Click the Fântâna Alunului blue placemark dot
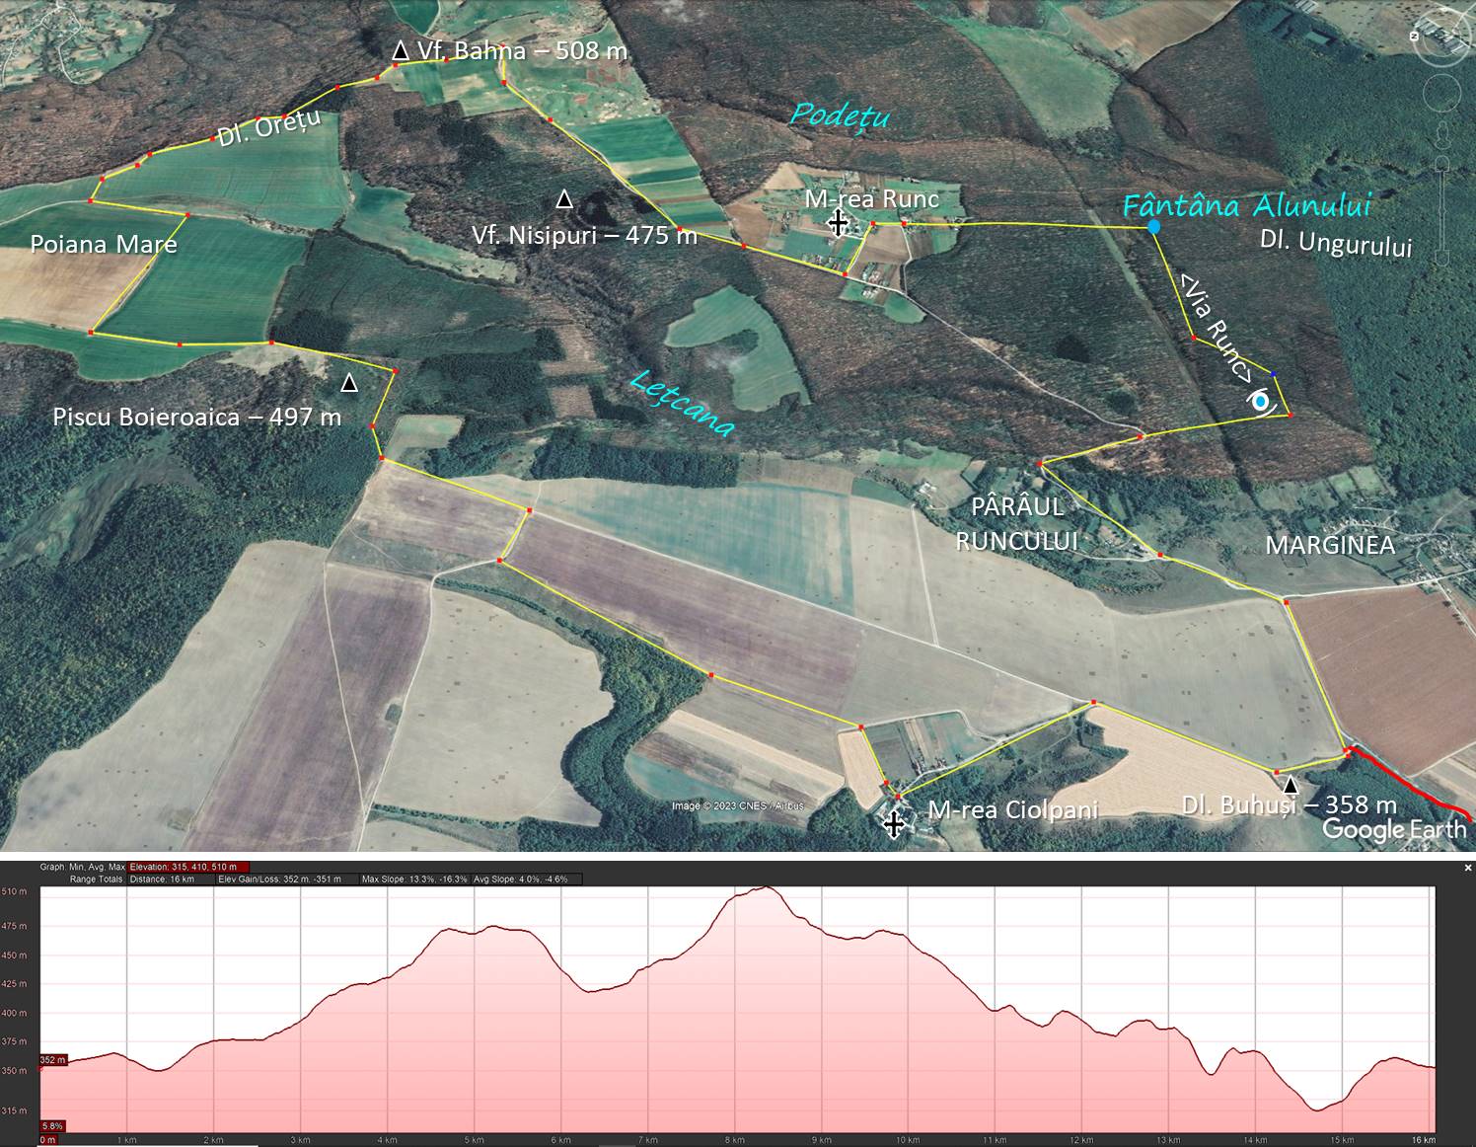 (x=1153, y=227)
